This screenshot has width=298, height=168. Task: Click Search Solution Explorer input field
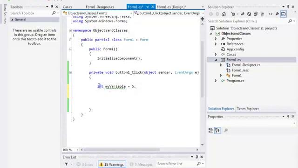(247, 21)
